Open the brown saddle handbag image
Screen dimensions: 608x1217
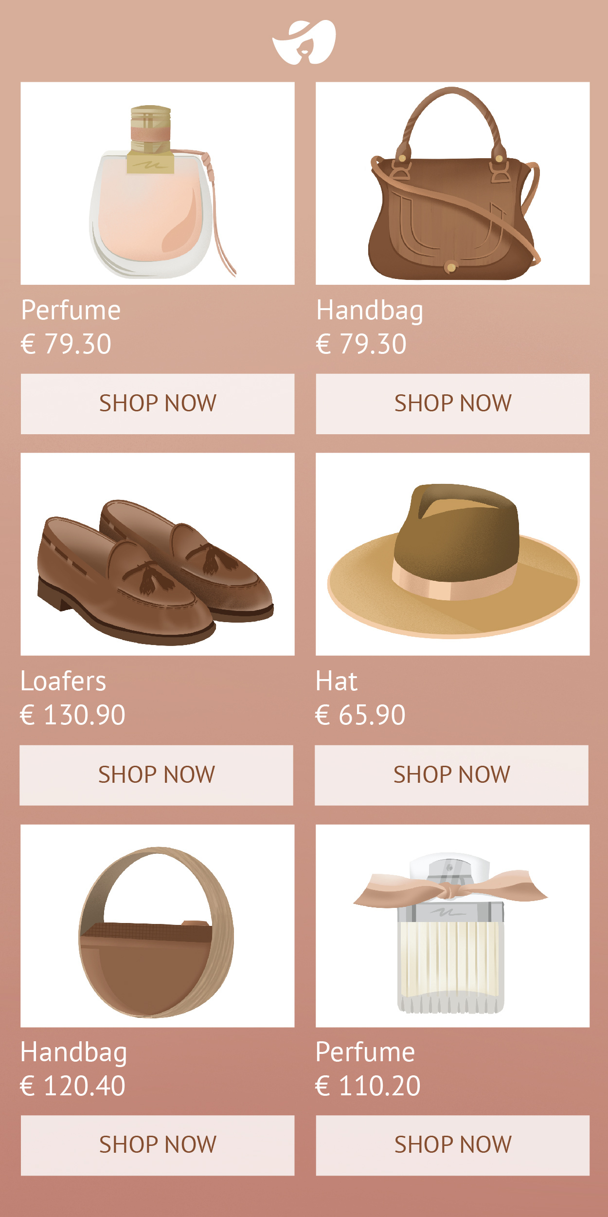[452, 183]
